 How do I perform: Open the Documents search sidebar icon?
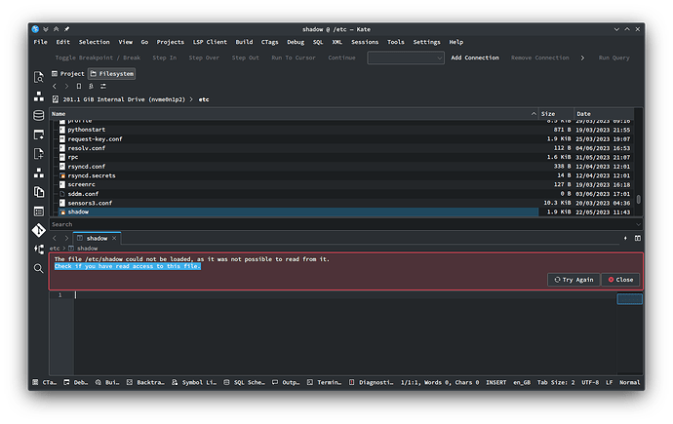point(39,77)
